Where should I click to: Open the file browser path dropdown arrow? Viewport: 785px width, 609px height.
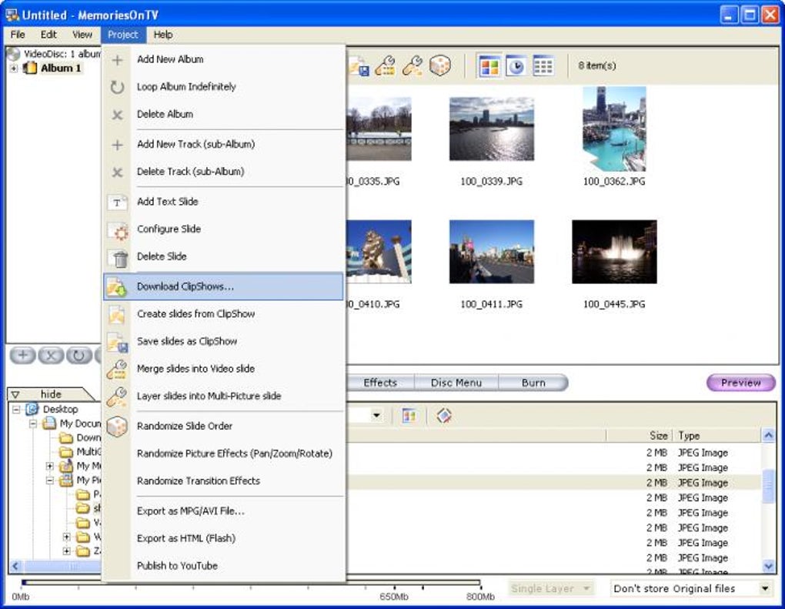coord(376,415)
